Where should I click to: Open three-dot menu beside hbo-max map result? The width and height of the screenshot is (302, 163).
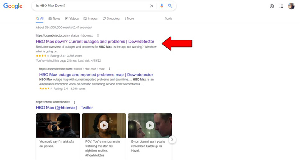coord(109,69)
